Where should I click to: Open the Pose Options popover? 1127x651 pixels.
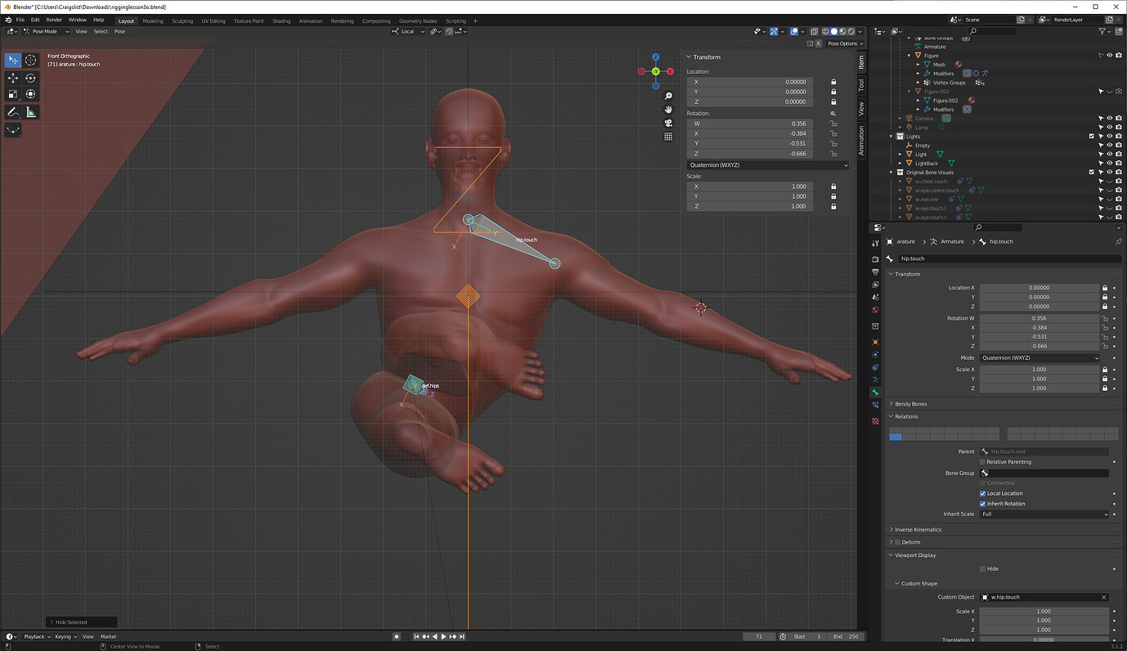point(843,43)
